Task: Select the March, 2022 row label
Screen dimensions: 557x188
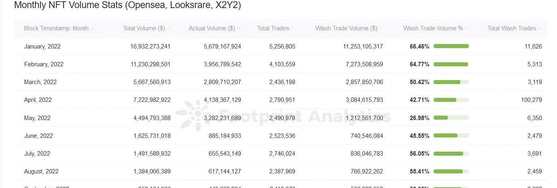Action: (40, 82)
